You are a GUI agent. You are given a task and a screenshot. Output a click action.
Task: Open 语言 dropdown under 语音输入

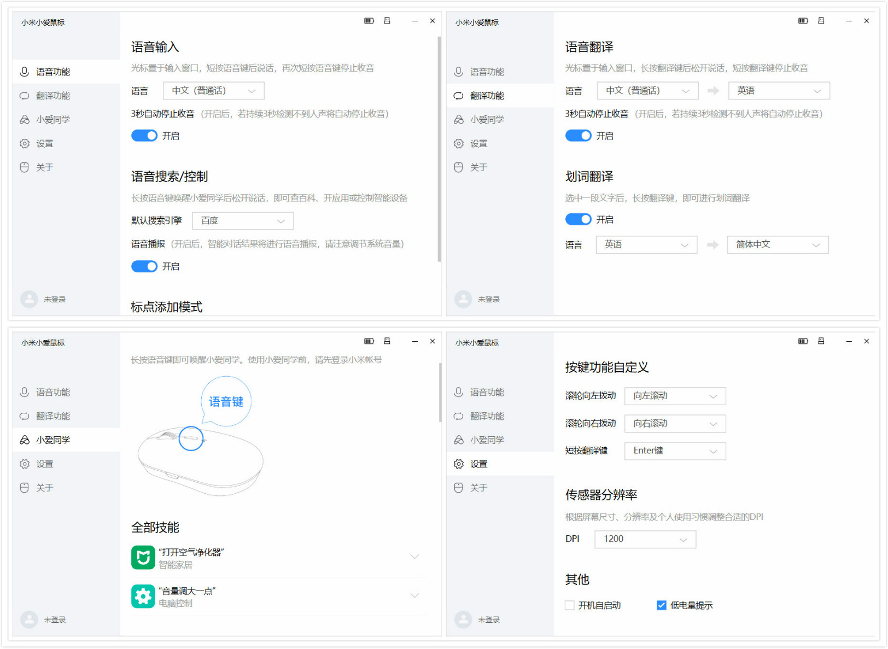tap(214, 91)
